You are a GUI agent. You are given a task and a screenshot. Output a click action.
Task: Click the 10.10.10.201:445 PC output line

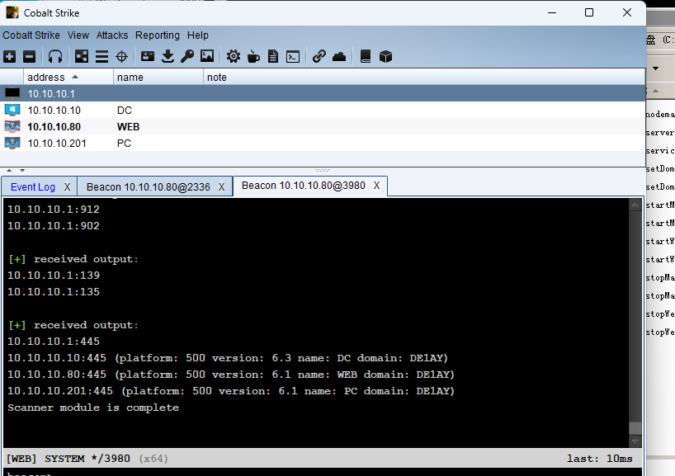pyautogui.click(x=231, y=391)
